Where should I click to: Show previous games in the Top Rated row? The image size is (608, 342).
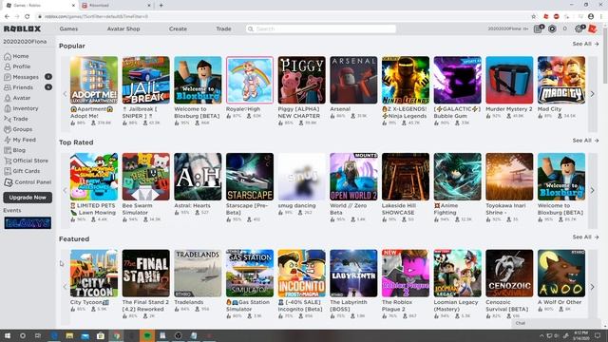65,190
